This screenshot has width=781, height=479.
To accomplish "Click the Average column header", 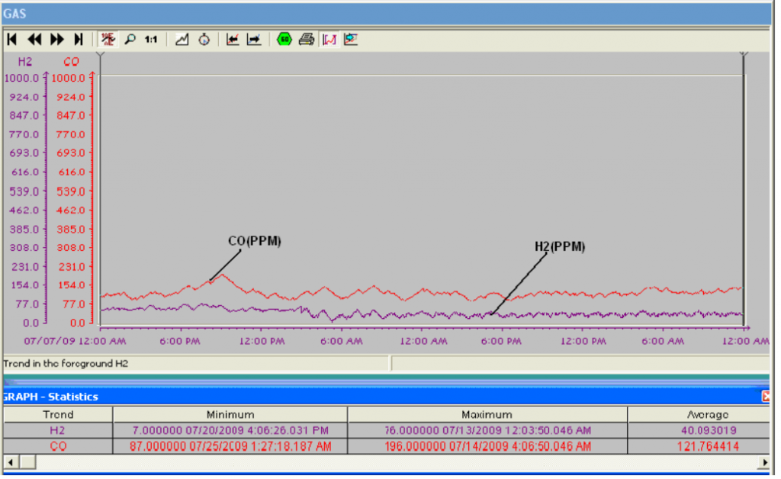I will coord(698,415).
